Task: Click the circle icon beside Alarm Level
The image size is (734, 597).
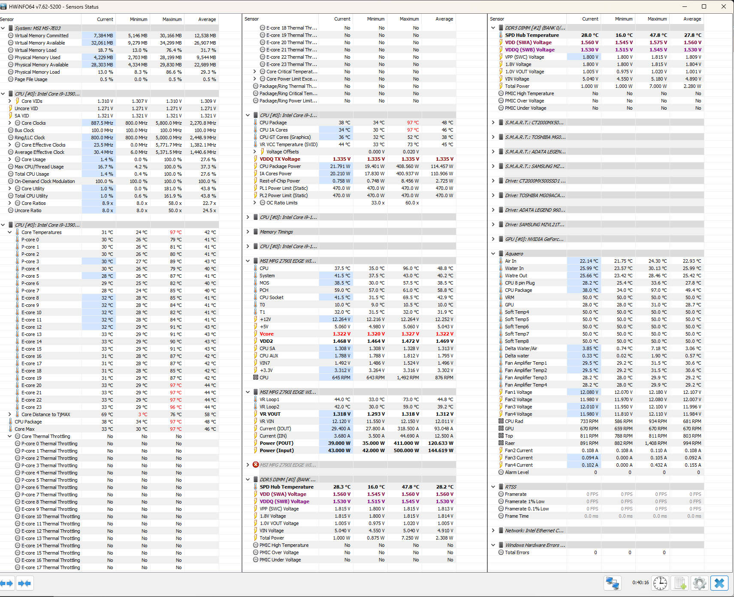Action: point(501,472)
